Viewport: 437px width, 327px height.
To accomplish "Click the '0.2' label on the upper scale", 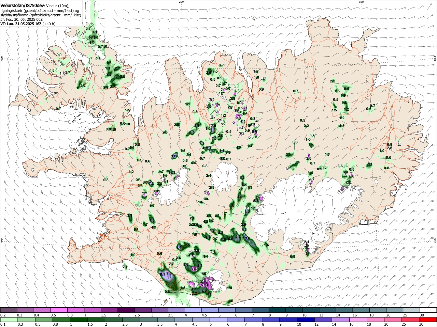I will point(2,315).
